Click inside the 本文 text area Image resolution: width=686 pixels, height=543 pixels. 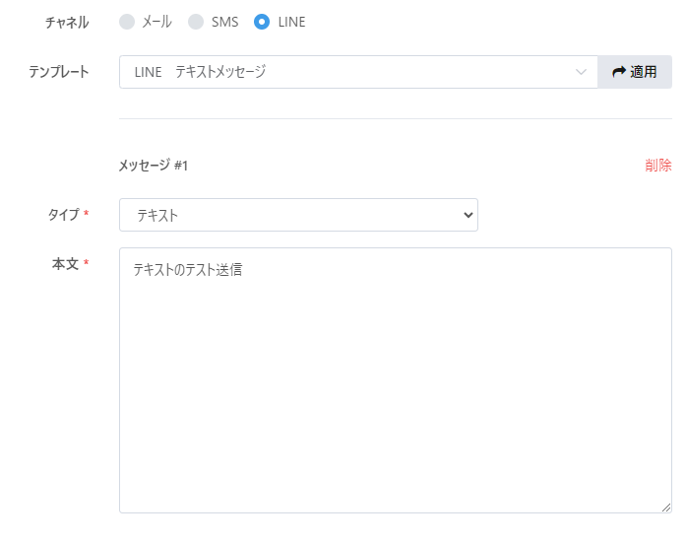pos(394,384)
